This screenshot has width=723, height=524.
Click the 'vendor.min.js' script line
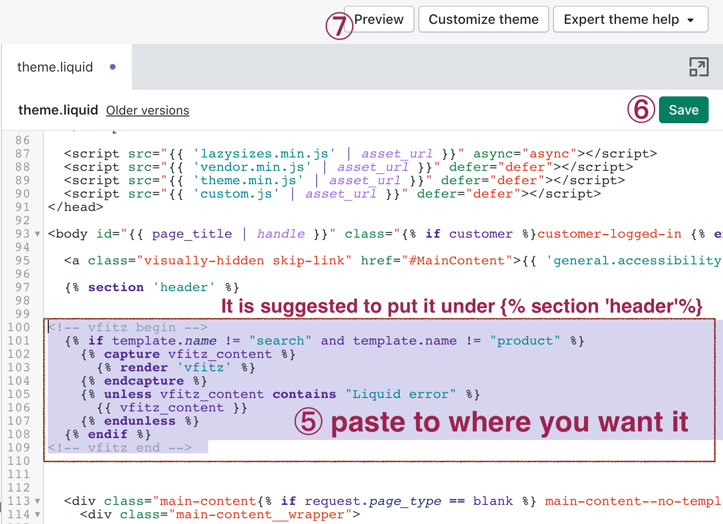[x=349, y=167]
